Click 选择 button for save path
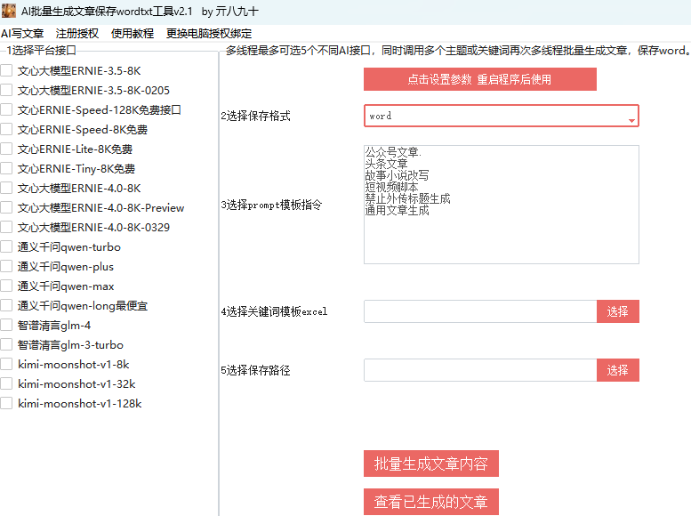Image resolution: width=691 pixels, height=516 pixels. point(617,370)
